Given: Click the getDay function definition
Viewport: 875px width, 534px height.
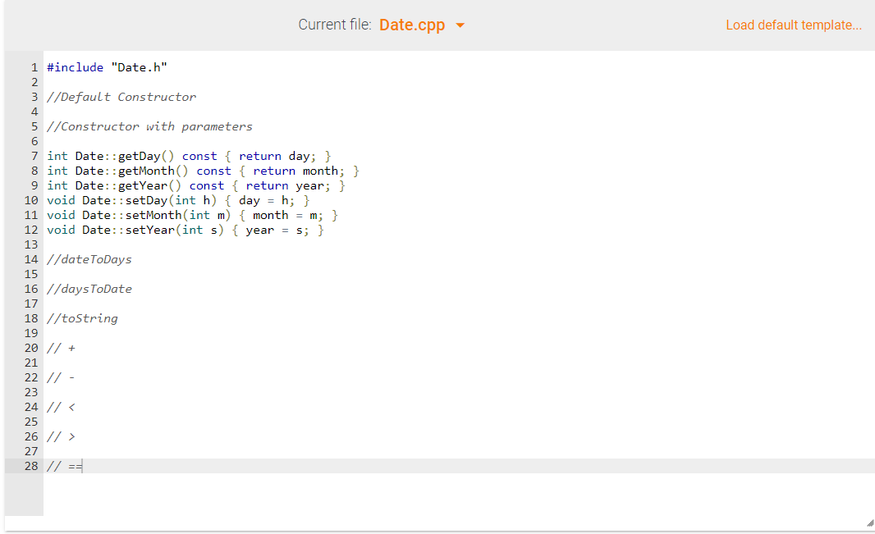Looking at the screenshot, I should click(x=187, y=156).
